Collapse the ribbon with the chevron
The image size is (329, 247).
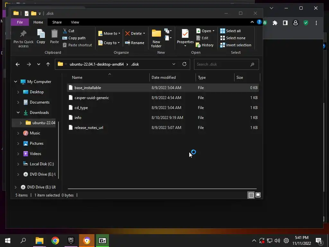(252, 22)
